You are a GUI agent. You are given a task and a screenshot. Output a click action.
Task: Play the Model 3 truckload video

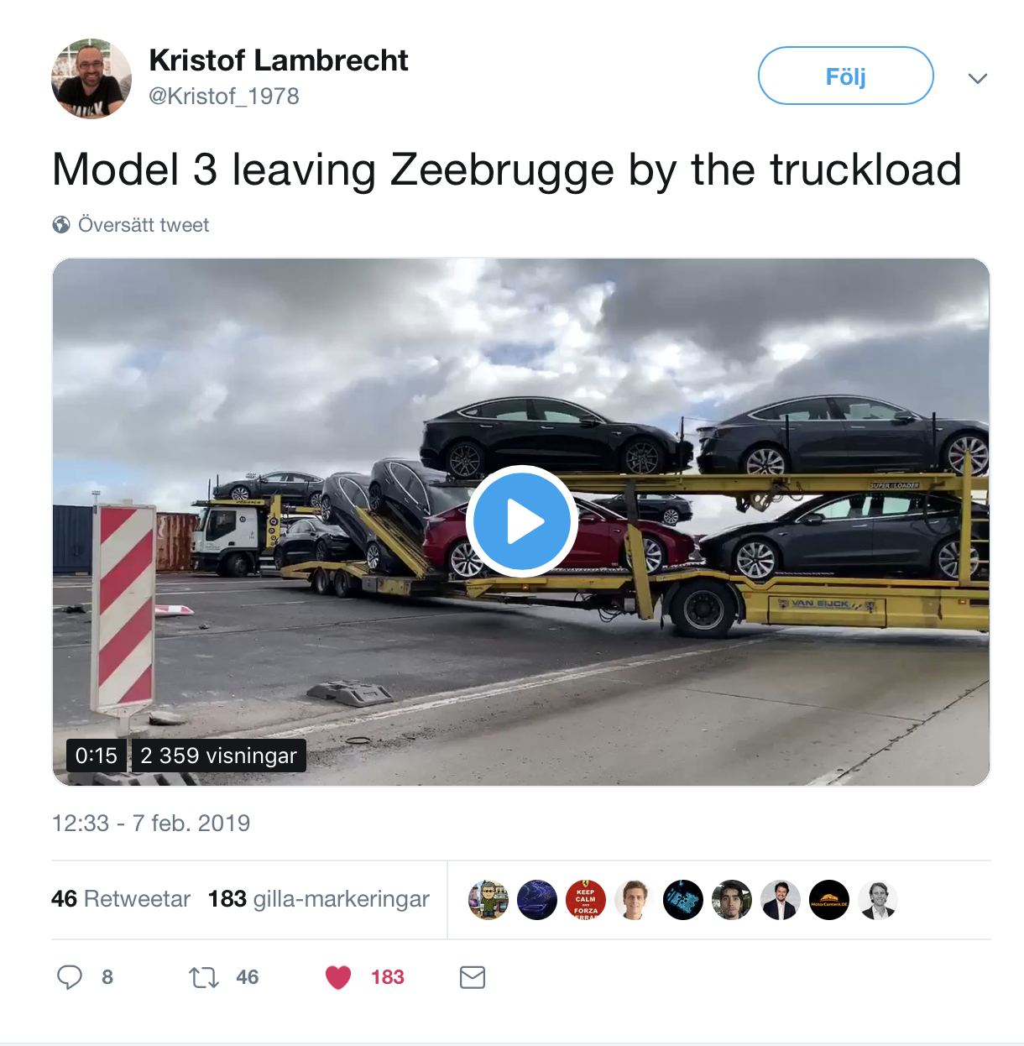[521, 521]
